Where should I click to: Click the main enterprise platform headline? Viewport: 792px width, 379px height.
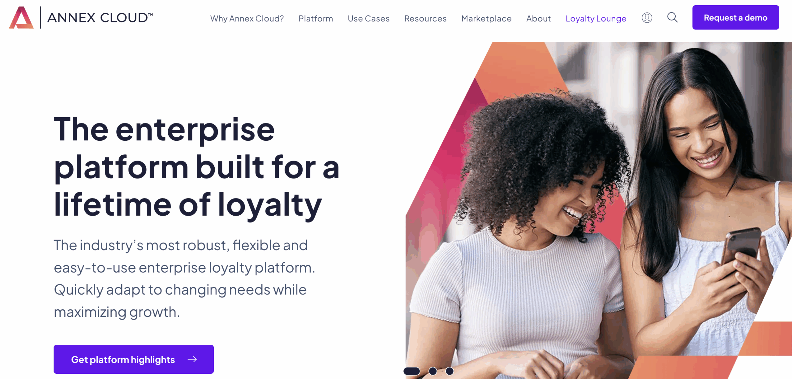197,167
